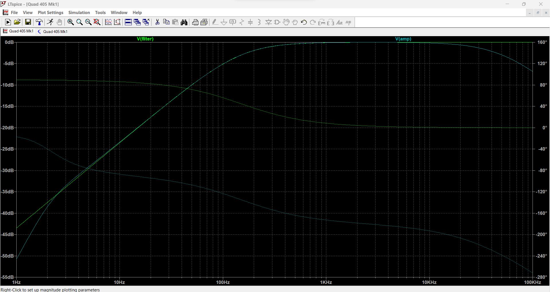Viewport: 550px width, 292px height.
Task: Click the Copy toolbar icon
Action: 166,22
